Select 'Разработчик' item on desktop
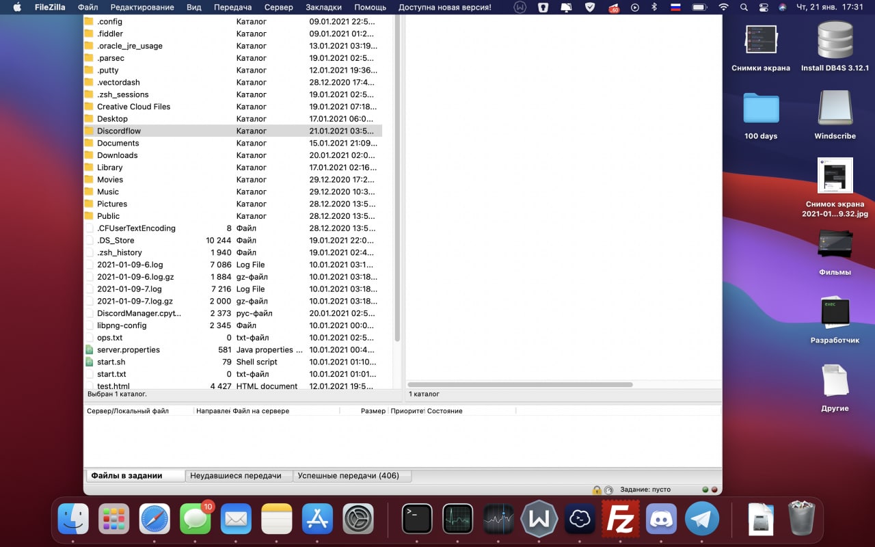Viewport: 875px width, 547px height. coord(835,321)
